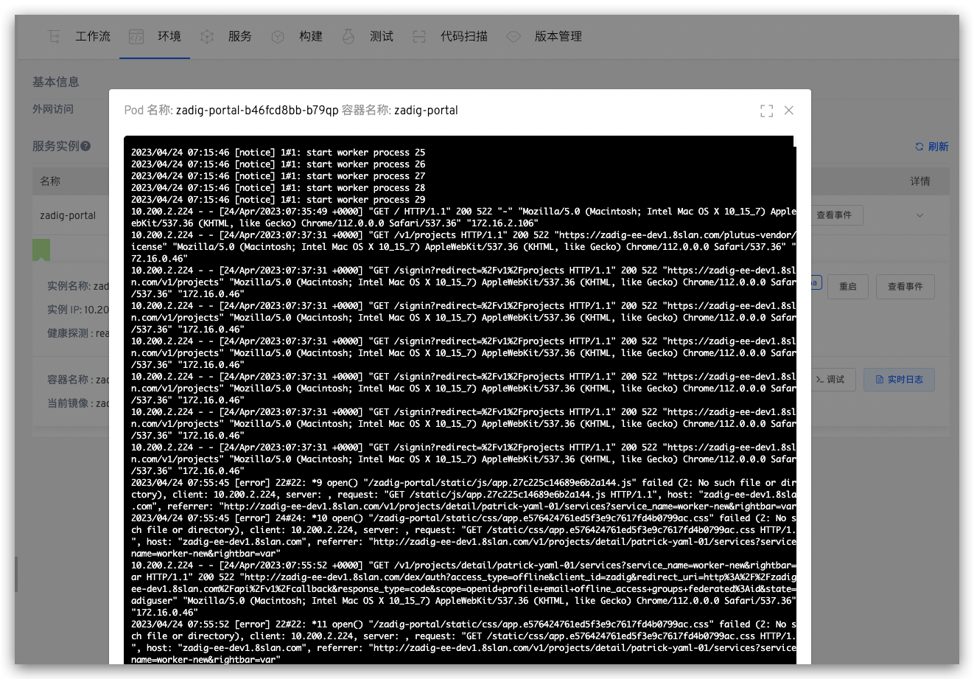Screen dimensions: 974x679
Task: Click the 构建 build icon
Action: click(278, 36)
